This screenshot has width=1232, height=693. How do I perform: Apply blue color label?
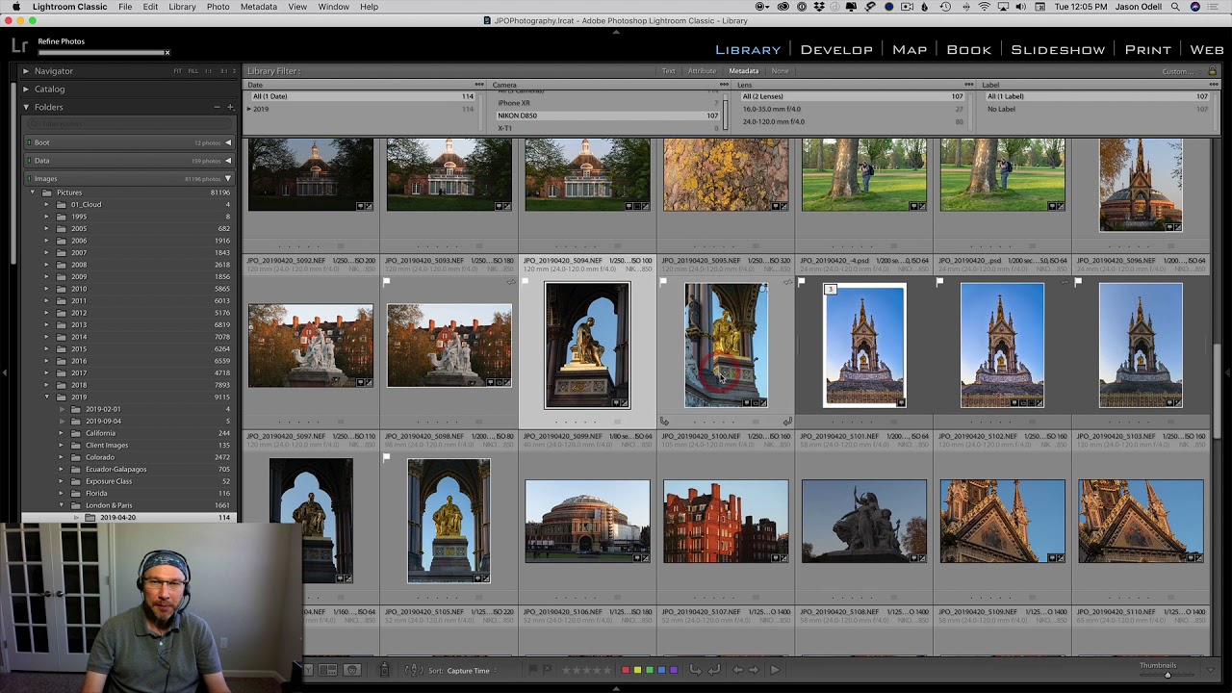(x=661, y=670)
